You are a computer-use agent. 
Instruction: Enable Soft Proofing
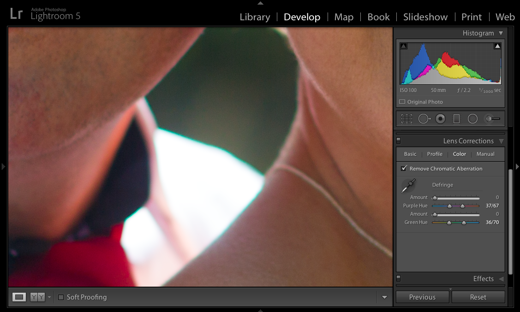pos(61,297)
